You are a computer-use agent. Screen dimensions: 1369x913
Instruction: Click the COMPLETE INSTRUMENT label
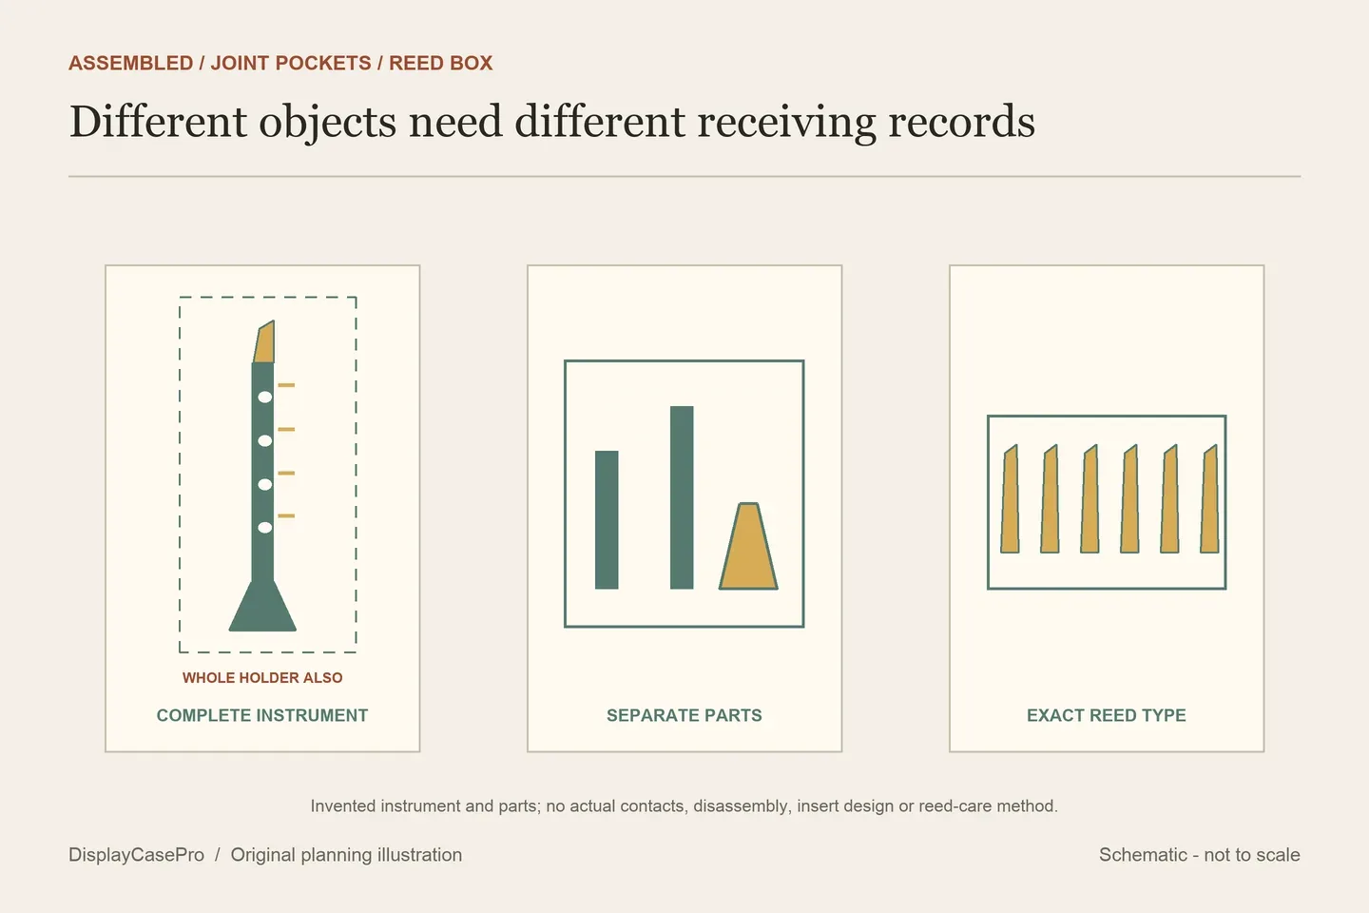tap(262, 715)
